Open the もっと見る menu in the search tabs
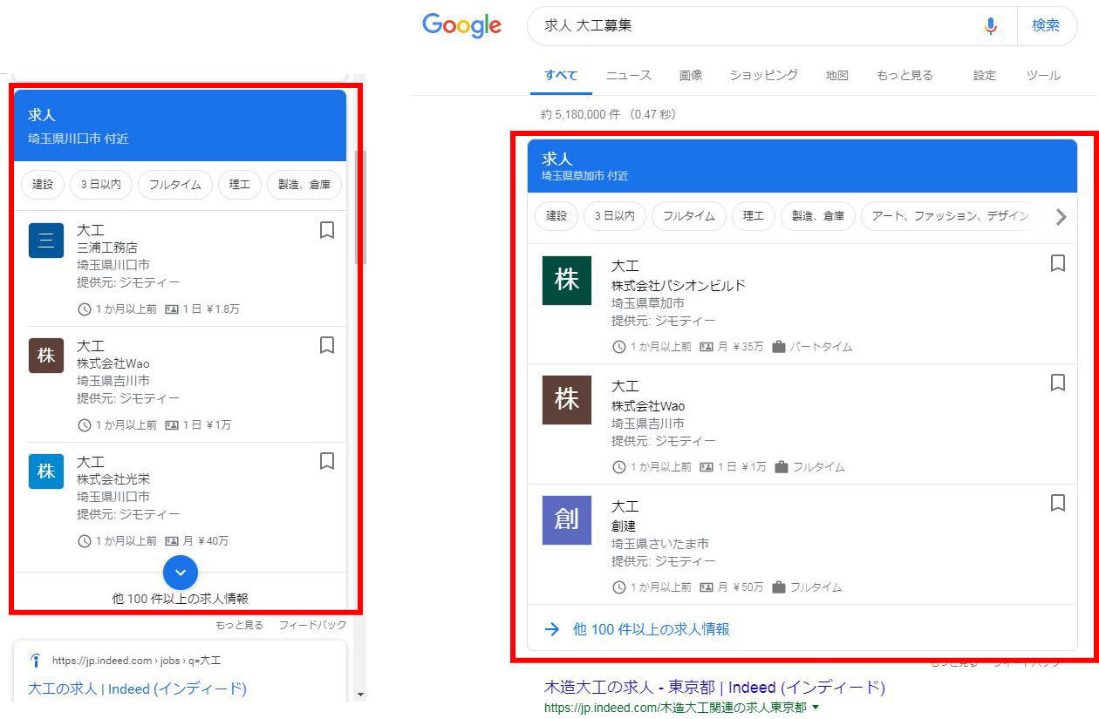 tap(904, 76)
